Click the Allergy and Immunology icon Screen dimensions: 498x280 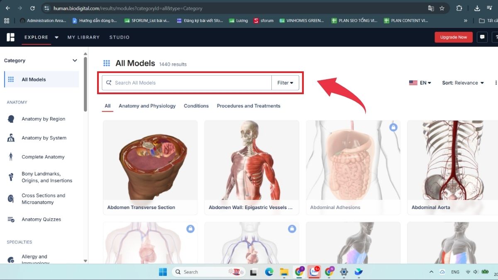(x=11, y=260)
